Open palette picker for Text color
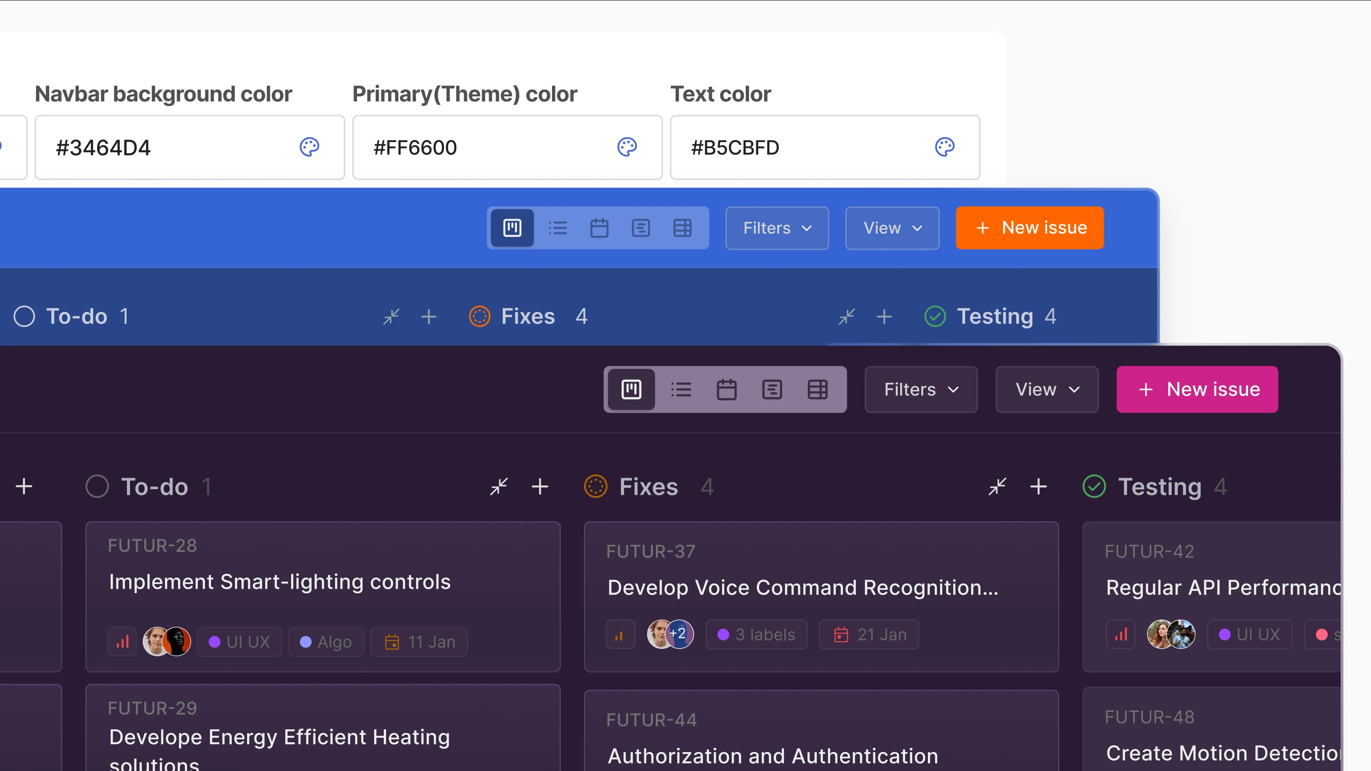Image resolution: width=1371 pixels, height=771 pixels. [945, 147]
